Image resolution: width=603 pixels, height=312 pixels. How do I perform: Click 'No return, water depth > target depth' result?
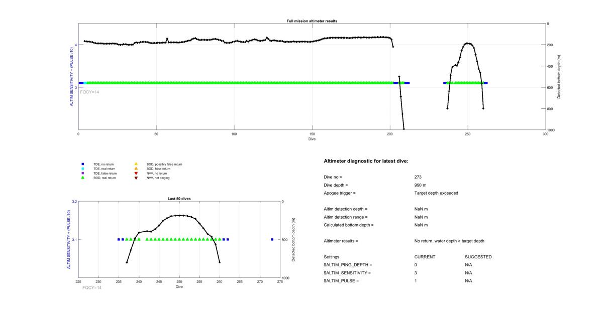coord(449,241)
